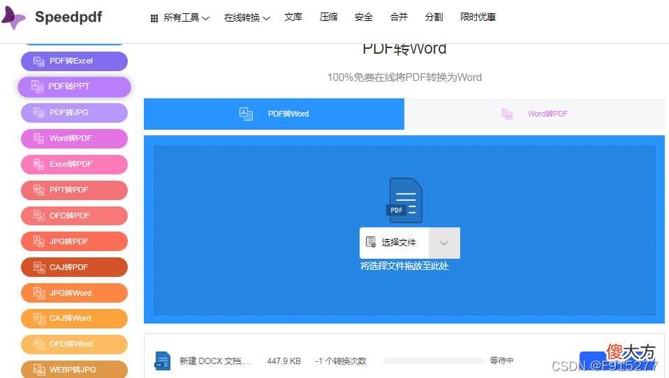The width and height of the screenshot is (669, 378).
Task: Click the 将选择文件拖放至此处 text
Action: point(404,266)
